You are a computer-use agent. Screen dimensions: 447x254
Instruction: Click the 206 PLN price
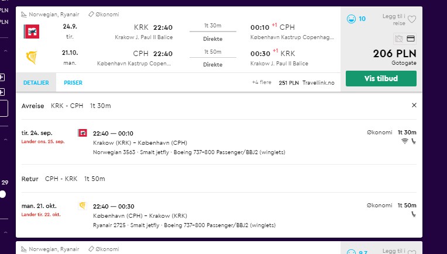(x=394, y=54)
